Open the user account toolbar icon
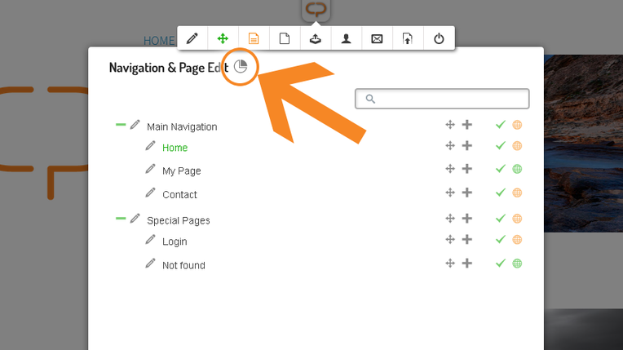The width and height of the screenshot is (623, 350). point(346,38)
